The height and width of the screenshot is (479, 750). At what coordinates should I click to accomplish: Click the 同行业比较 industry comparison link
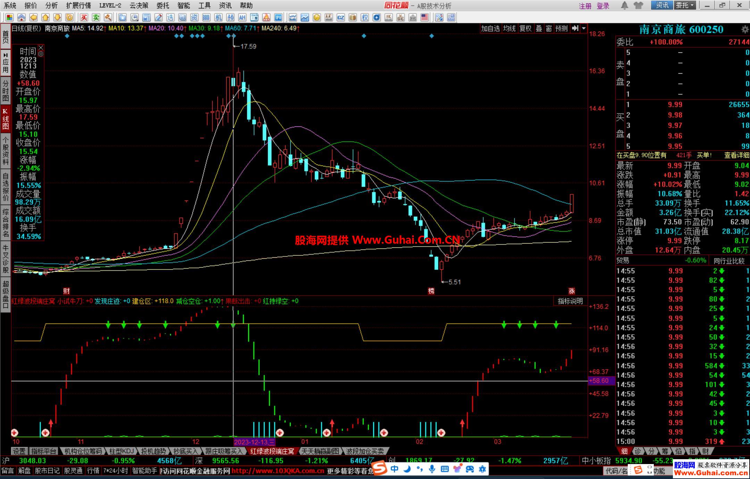pyautogui.click(x=729, y=261)
